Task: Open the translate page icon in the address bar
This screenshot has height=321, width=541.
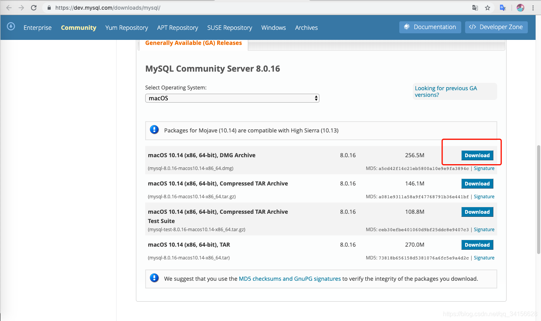Action: (x=475, y=8)
